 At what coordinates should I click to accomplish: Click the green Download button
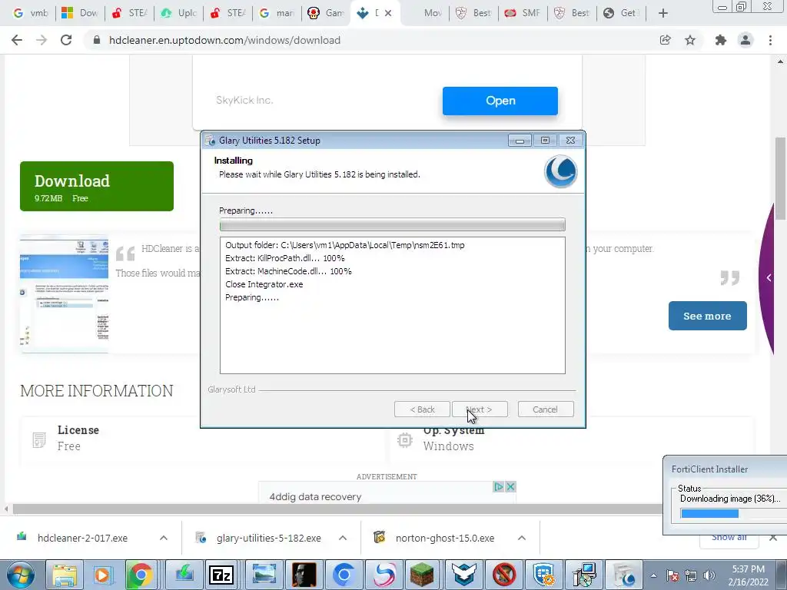click(x=97, y=186)
